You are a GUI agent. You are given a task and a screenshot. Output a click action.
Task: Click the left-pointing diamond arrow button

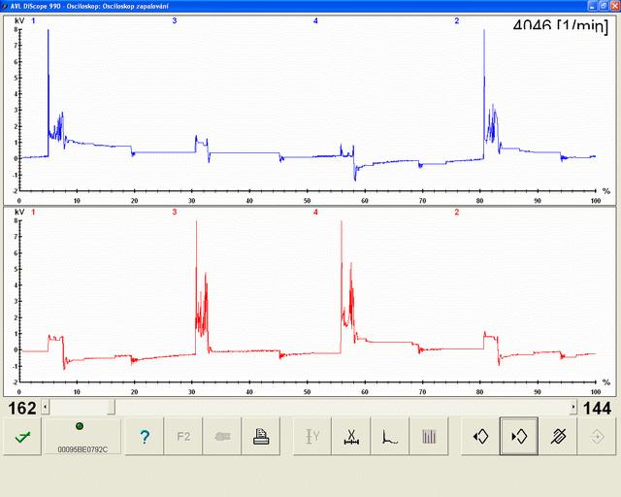click(x=479, y=437)
